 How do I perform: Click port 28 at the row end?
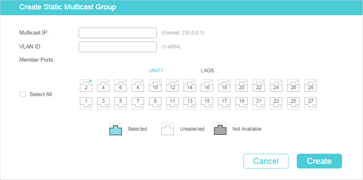310,85
